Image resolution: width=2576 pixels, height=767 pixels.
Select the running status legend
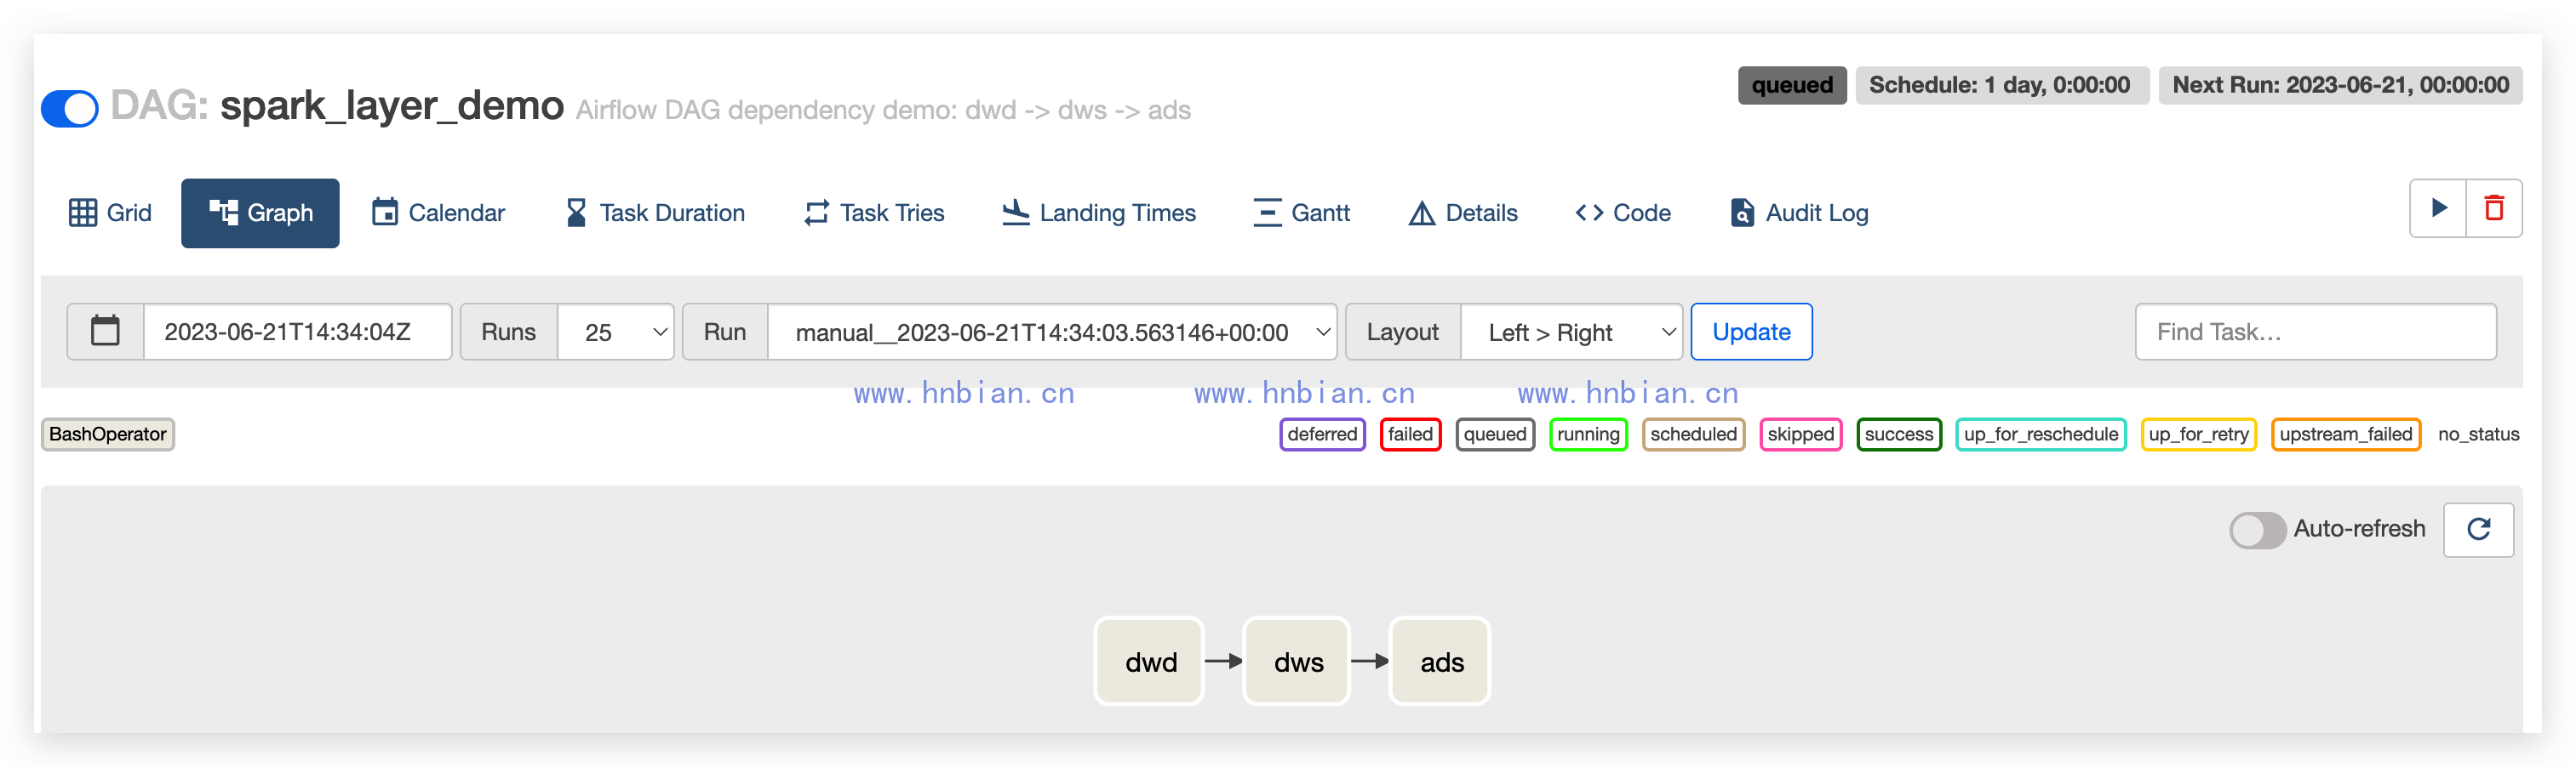pos(1588,435)
